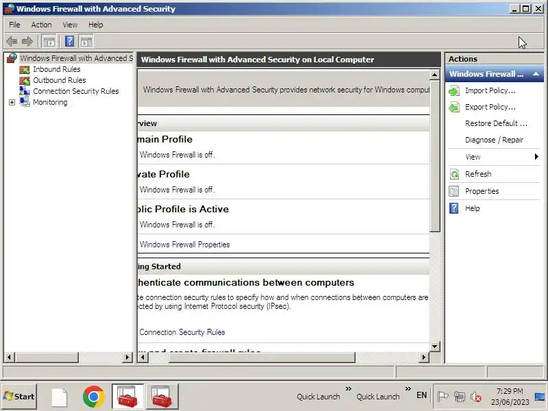548x411 pixels.
Task: Click the Refresh action text
Action: (478, 174)
